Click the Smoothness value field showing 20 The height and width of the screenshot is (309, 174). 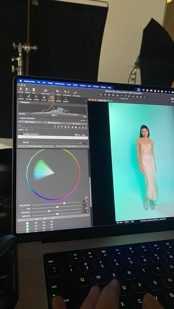click(x=86, y=201)
